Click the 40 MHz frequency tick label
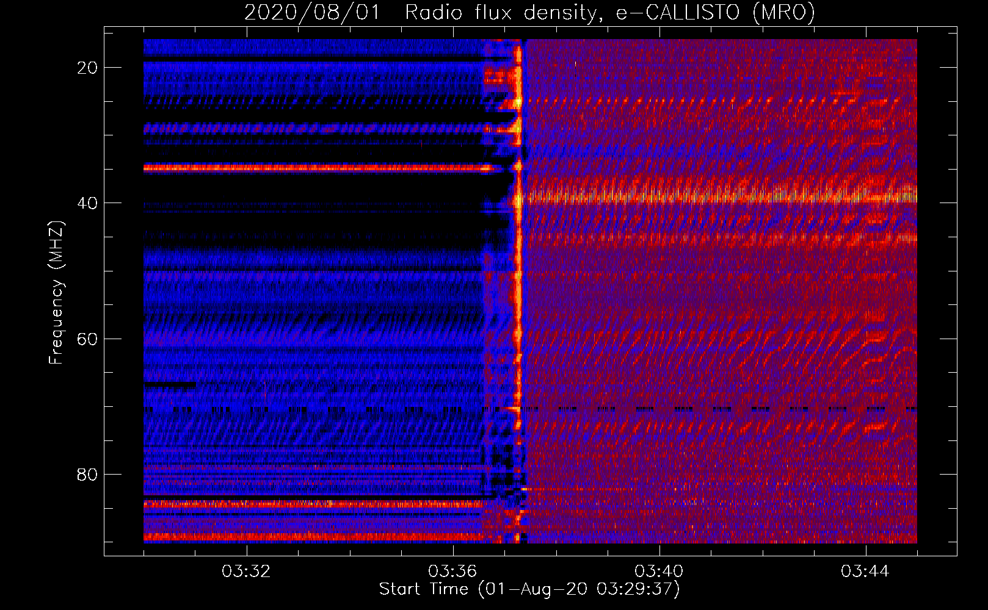This screenshot has height=610, width=988. (x=87, y=203)
